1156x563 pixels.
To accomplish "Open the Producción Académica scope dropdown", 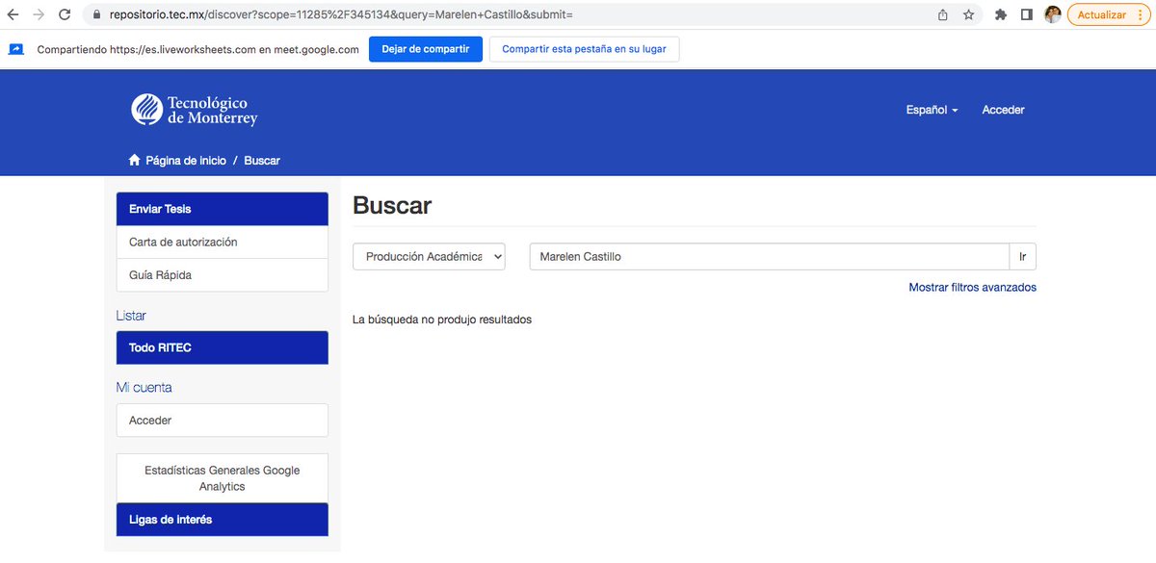I will [430, 257].
